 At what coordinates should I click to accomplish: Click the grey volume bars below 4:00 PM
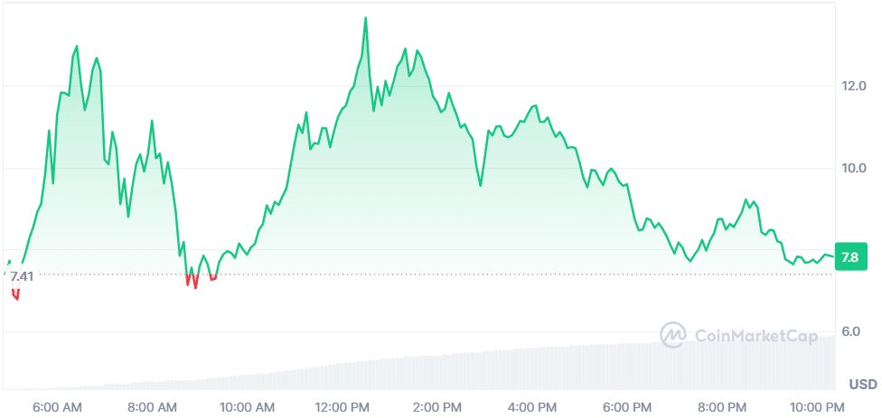(533, 370)
